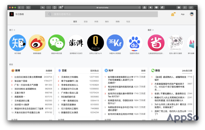This screenshot has width=205, height=130.
Task: Click the hot value 12071935
Action: click(94, 77)
